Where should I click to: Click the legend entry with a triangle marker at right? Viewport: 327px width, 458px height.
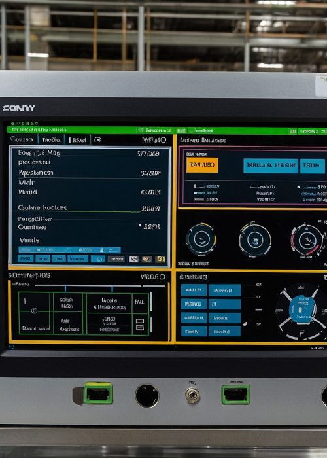tap(311, 187)
